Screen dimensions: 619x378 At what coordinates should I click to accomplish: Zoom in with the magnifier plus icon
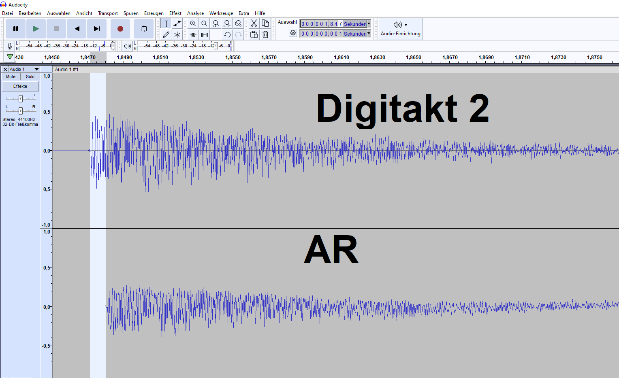pyautogui.click(x=193, y=23)
